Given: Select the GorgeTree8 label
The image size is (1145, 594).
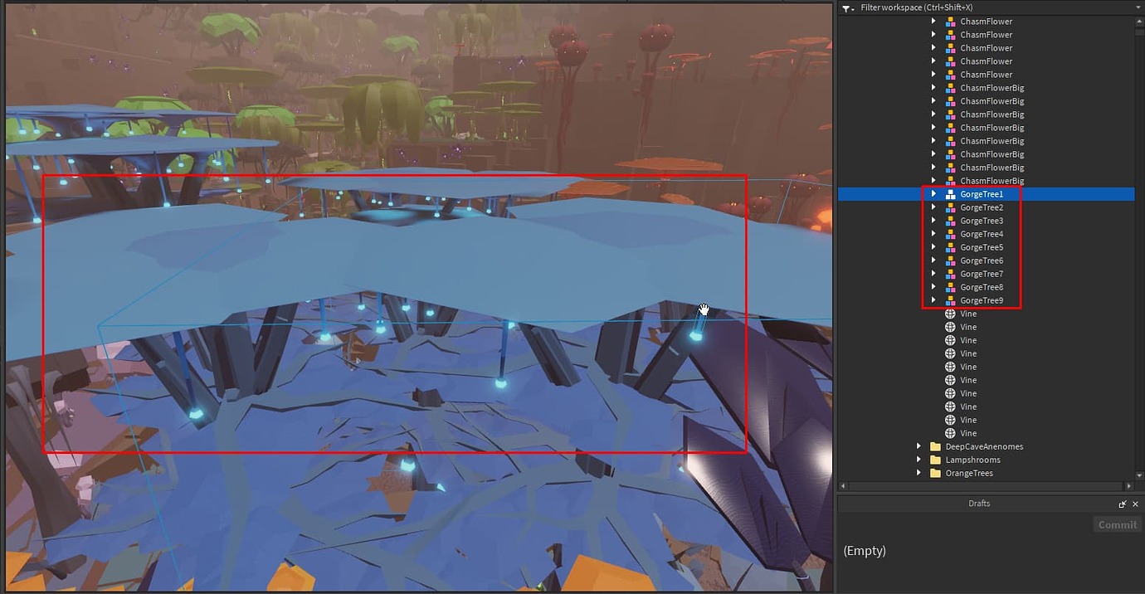Looking at the screenshot, I should [x=982, y=287].
